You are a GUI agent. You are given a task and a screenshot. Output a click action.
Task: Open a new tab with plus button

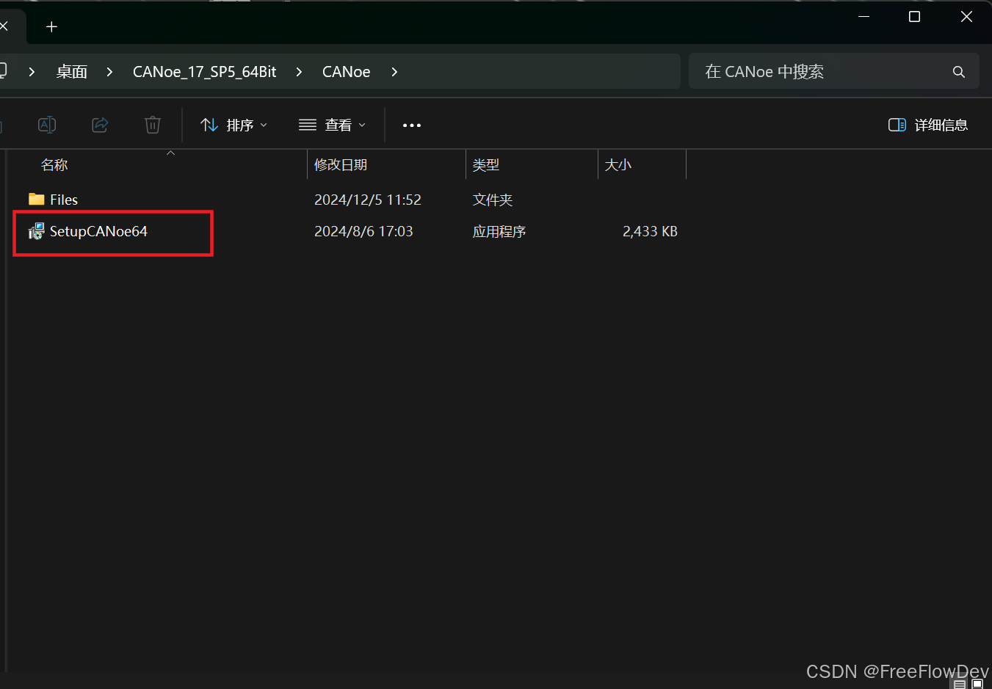51,27
